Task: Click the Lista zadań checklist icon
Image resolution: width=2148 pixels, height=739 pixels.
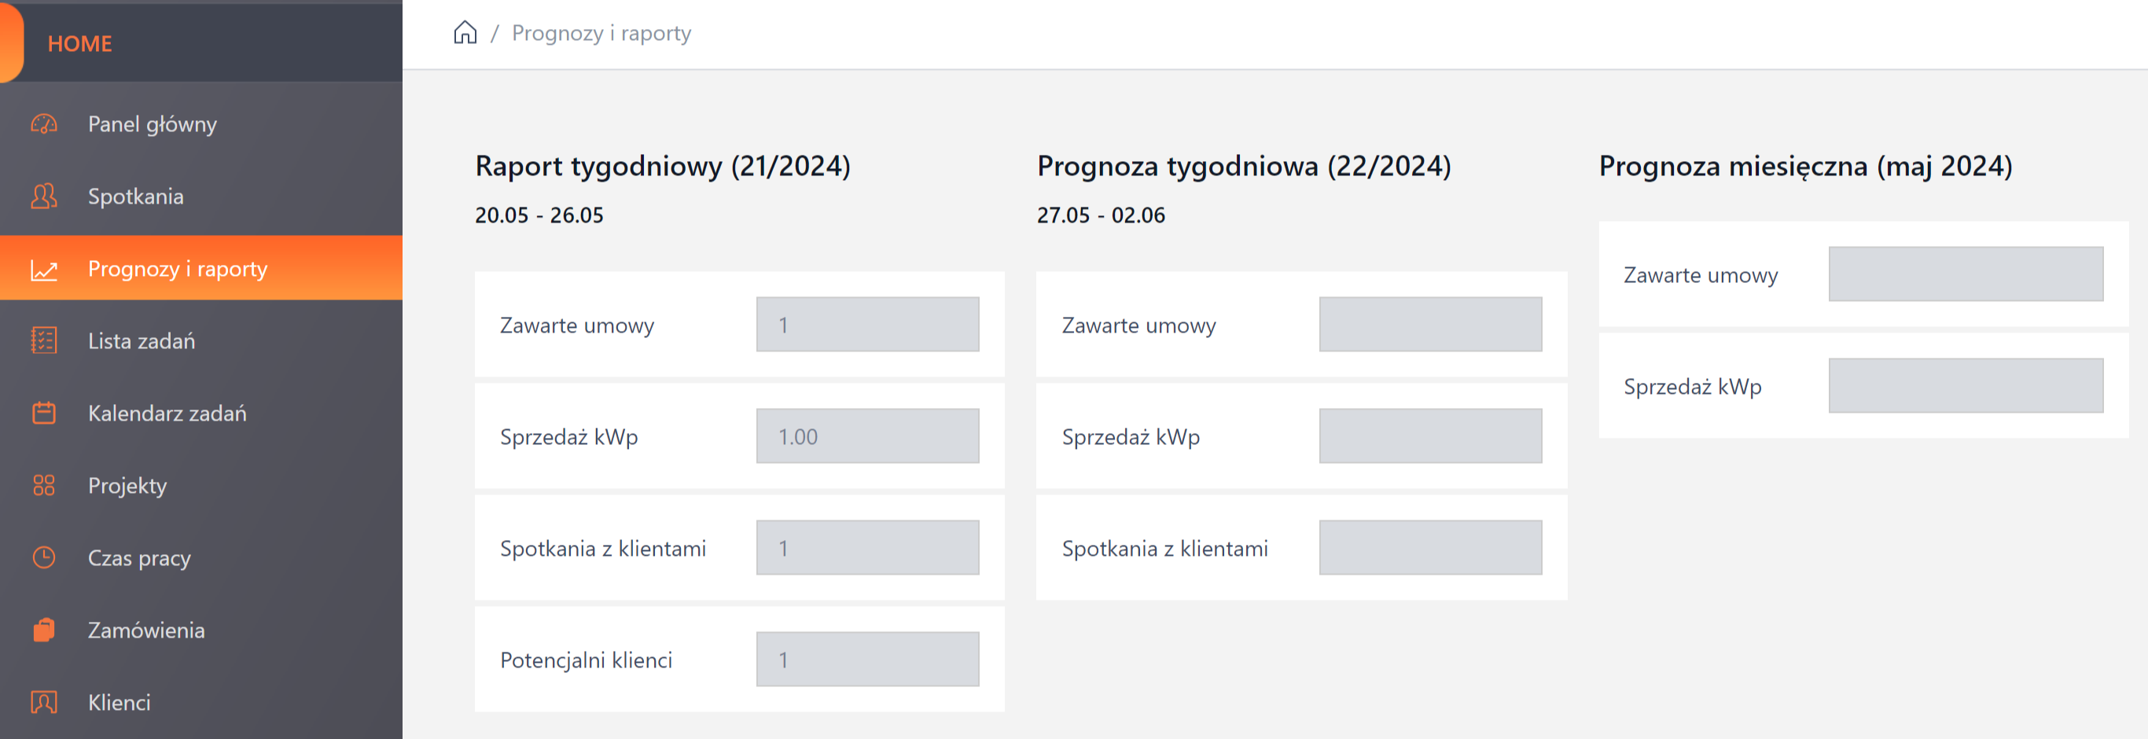Action: [x=44, y=341]
